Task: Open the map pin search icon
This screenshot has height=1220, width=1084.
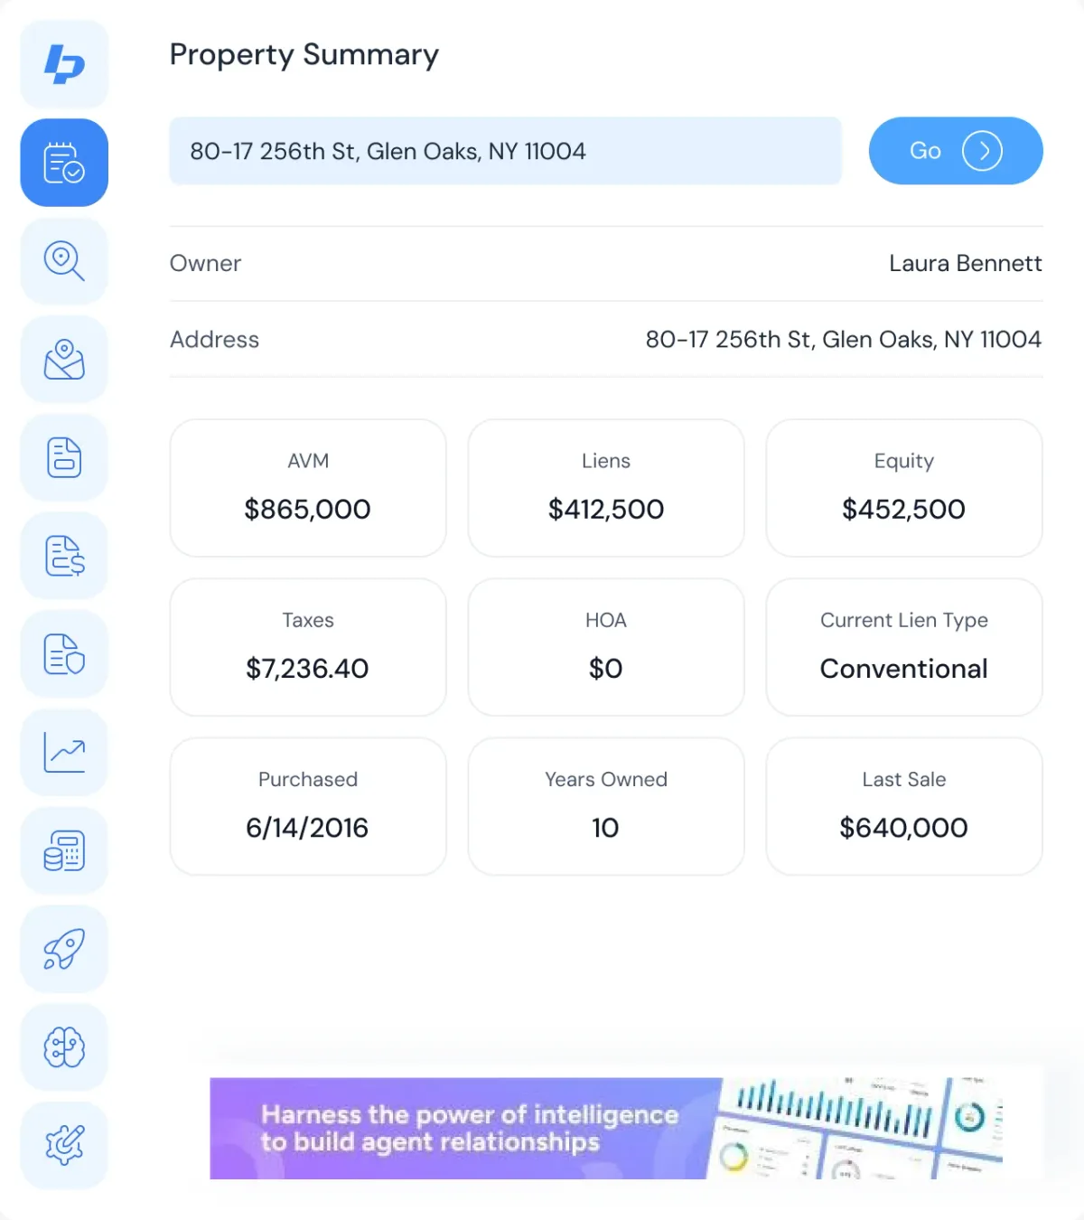Action: click(x=64, y=261)
